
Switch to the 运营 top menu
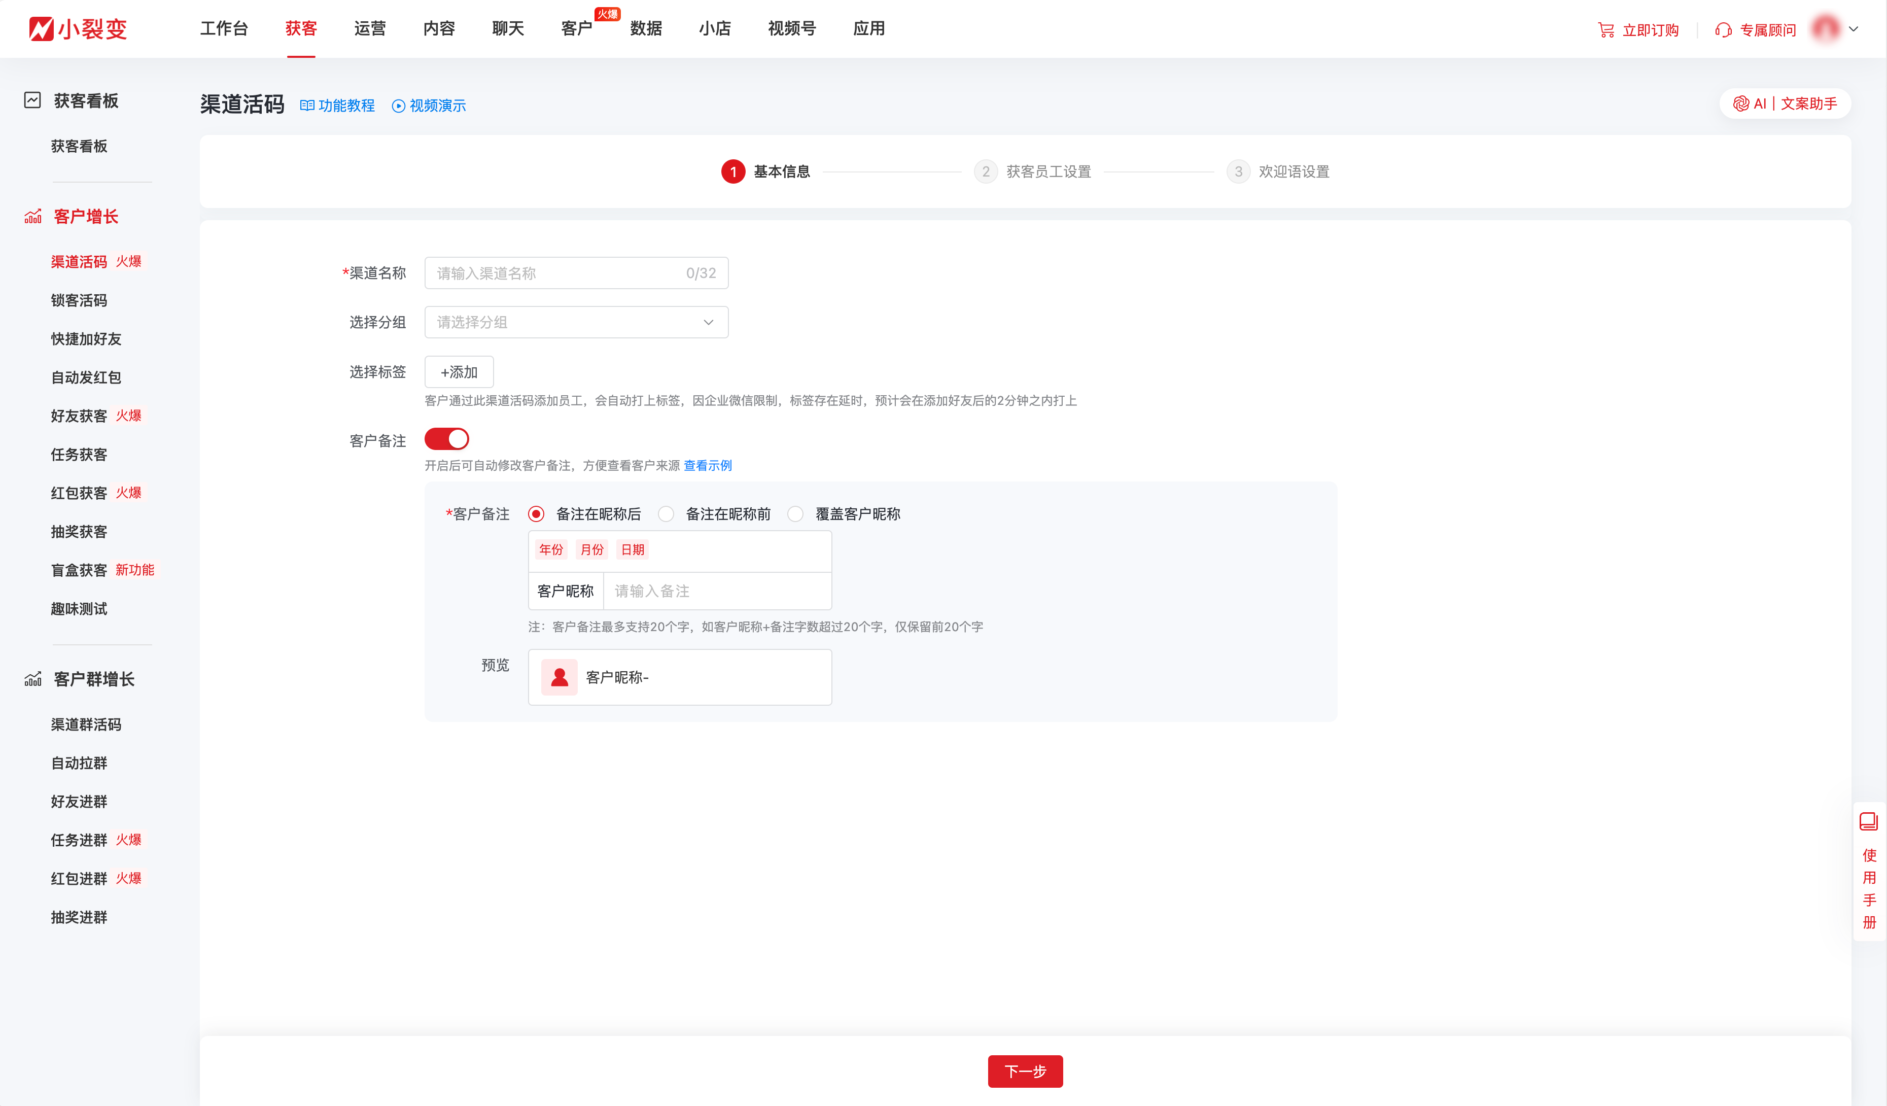pyautogui.click(x=370, y=28)
